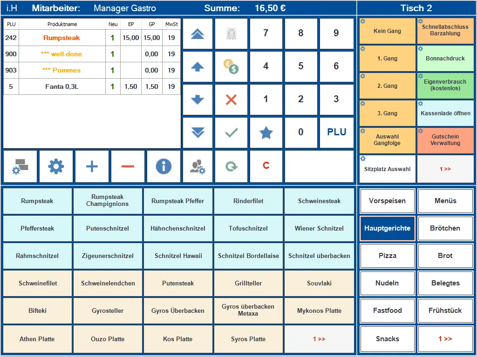Screen dimensions: 477x357
Task: Switch to the Pizza category tab
Action: (387, 256)
